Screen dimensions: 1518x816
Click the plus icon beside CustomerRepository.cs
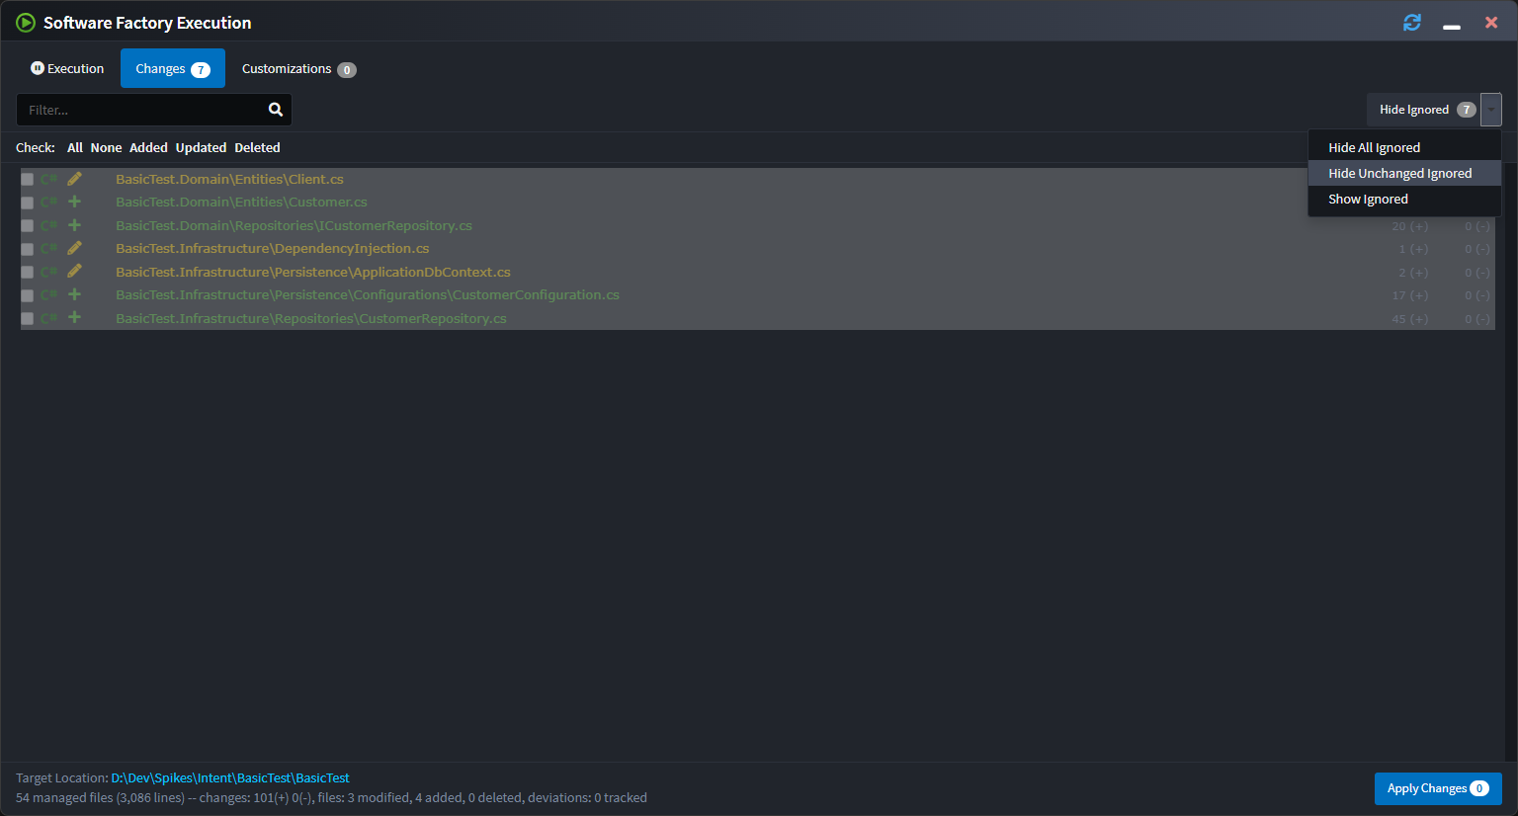[x=73, y=318]
